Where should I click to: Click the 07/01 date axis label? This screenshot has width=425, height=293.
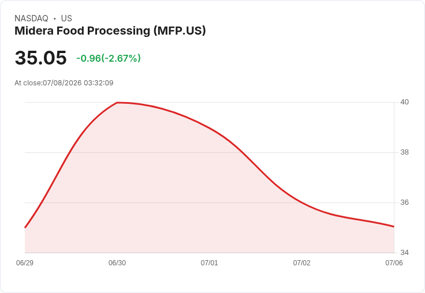(209, 263)
